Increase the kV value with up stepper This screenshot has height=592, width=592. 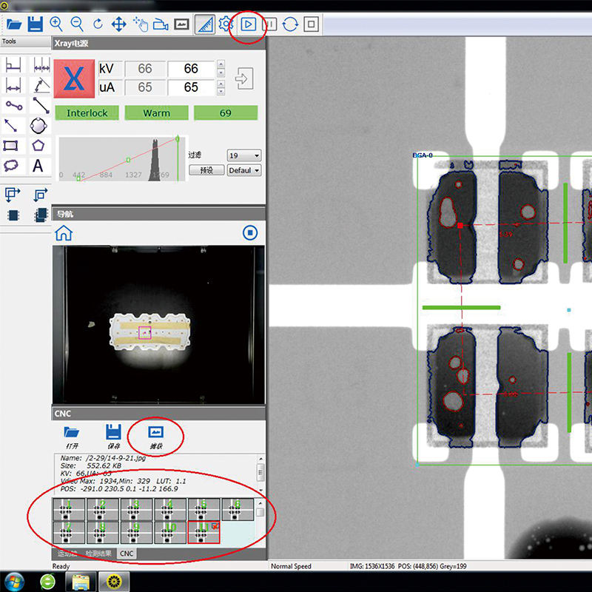point(221,64)
